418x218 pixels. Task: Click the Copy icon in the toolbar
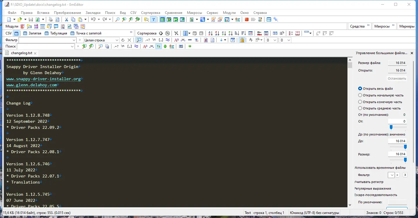[x=73, y=19]
